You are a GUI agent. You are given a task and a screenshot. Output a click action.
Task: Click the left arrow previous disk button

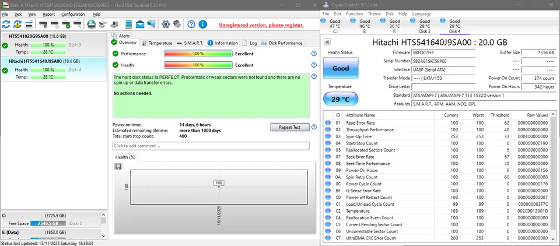327,42
